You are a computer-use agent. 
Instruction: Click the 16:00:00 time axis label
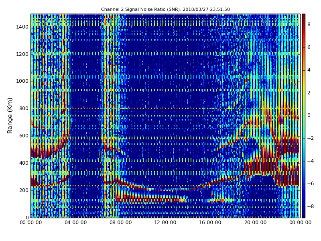pos(210,223)
